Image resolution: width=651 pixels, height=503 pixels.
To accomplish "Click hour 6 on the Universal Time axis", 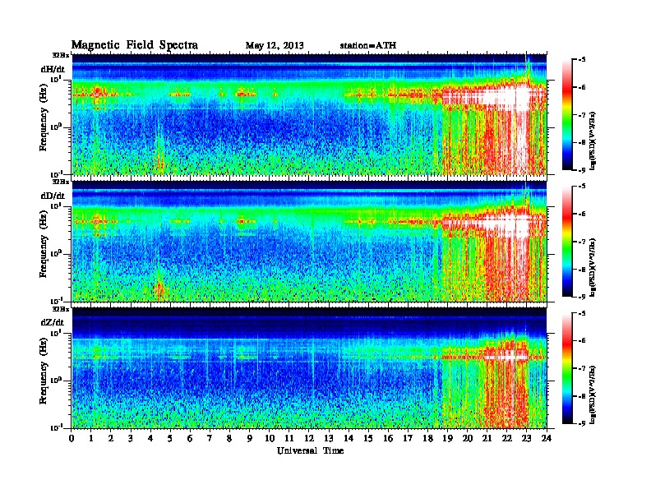I will pyautogui.click(x=190, y=438).
